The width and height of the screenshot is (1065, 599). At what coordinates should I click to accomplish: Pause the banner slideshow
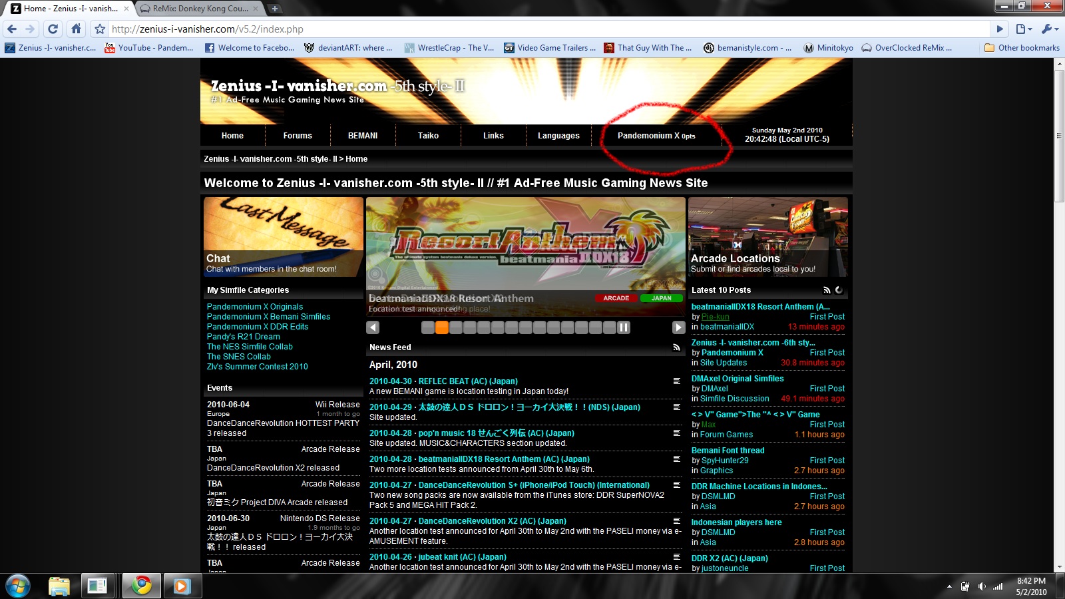point(624,327)
